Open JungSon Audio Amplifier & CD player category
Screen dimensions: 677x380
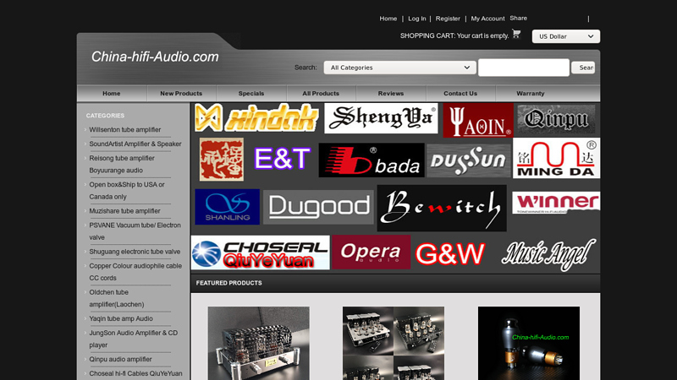coord(134,339)
